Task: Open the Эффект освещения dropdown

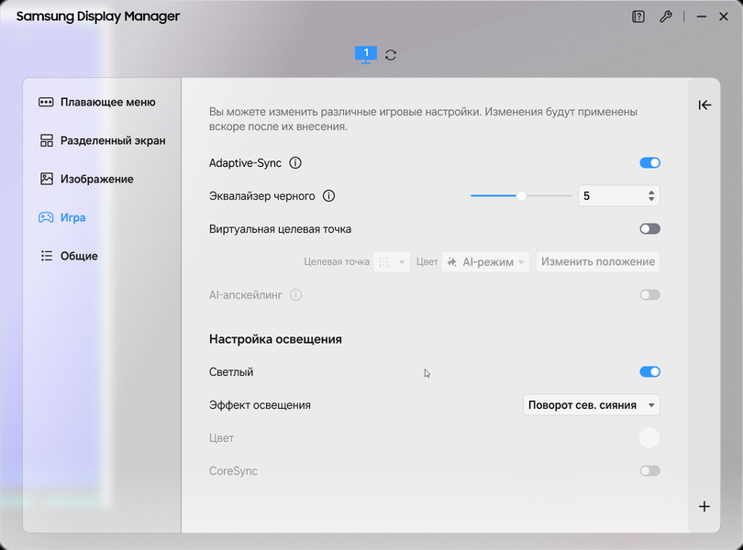Action: 592,405
